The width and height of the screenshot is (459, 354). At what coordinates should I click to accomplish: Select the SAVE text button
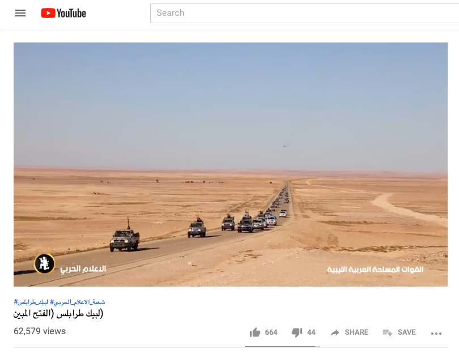point(407,332)
